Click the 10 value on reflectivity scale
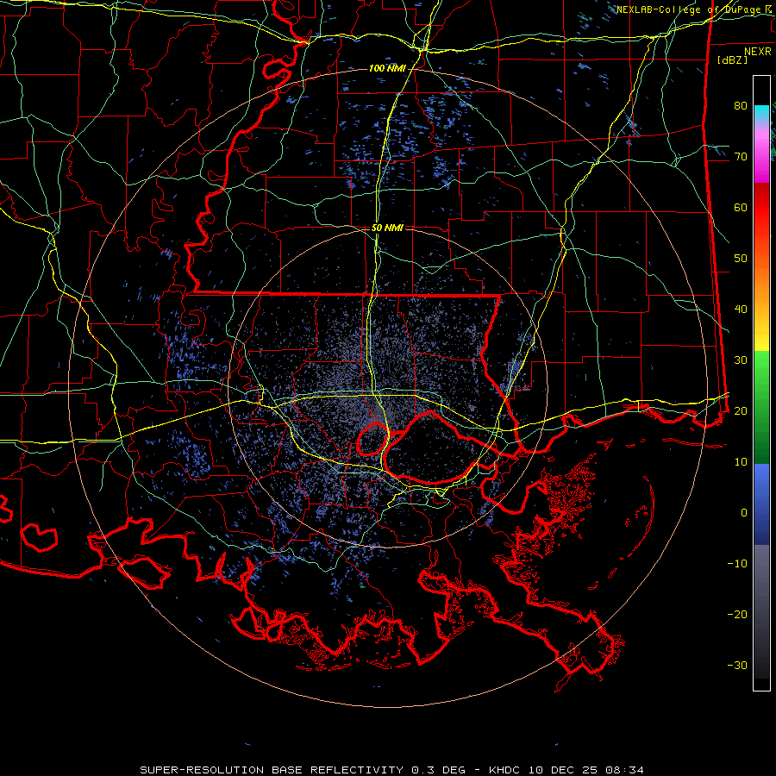Viewport: 776px width, 776px height. [741, 462]
